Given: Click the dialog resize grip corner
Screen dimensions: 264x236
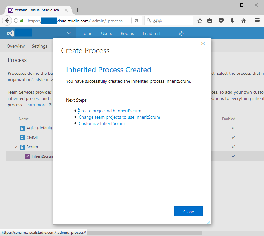Looking at the screenshot, I should (x=209, y=222).
